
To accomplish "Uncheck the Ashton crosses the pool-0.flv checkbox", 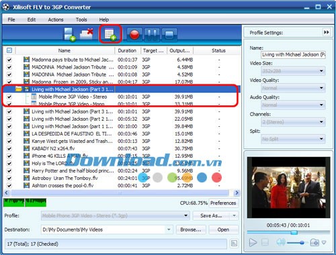I will (x=9, y=185).
